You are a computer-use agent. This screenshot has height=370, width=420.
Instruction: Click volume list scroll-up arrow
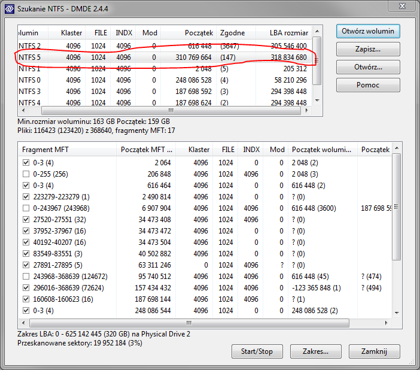point(317,31)
